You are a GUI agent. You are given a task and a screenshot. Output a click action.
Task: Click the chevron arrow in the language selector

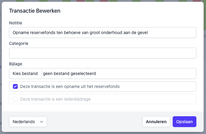[41, 122]
